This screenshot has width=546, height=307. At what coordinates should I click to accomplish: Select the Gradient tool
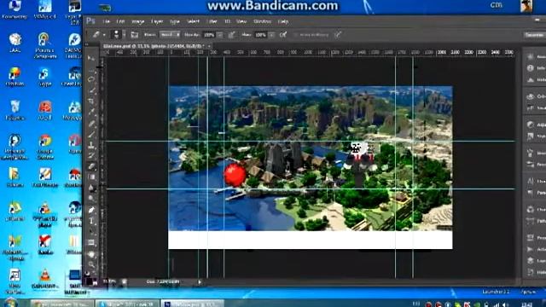click(91, 177)
